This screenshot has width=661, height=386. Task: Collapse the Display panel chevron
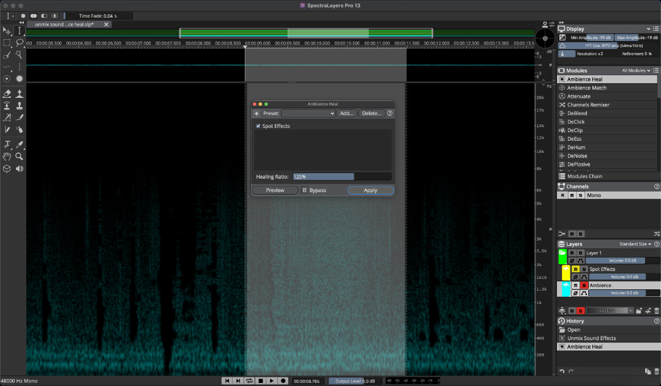648,29
